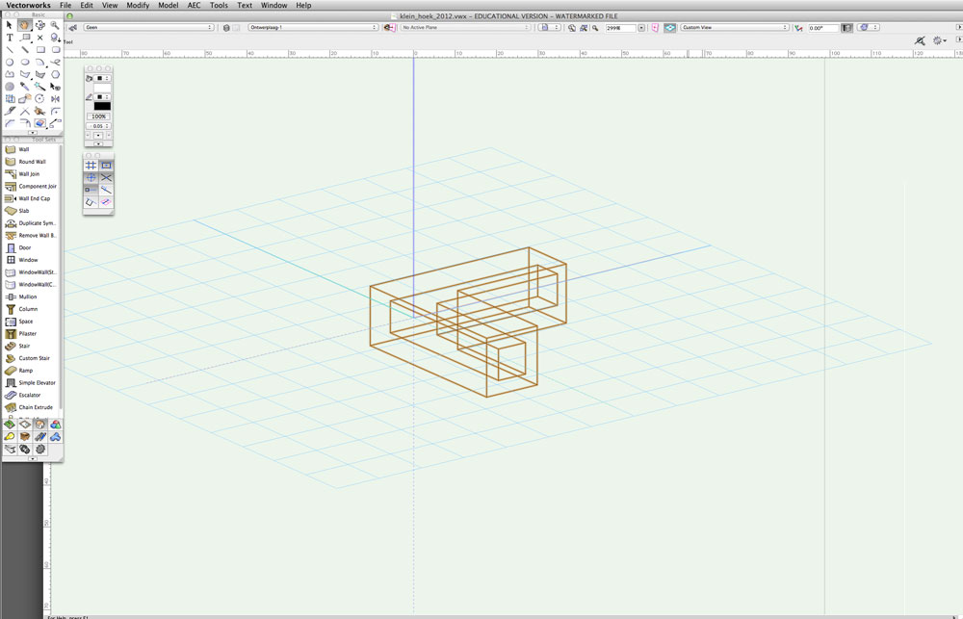Open the Tools menu

click(x=219, y=5)
